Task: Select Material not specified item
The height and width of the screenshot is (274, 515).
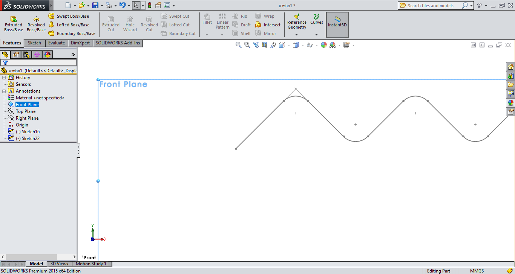Action: [x=40, y=98]
